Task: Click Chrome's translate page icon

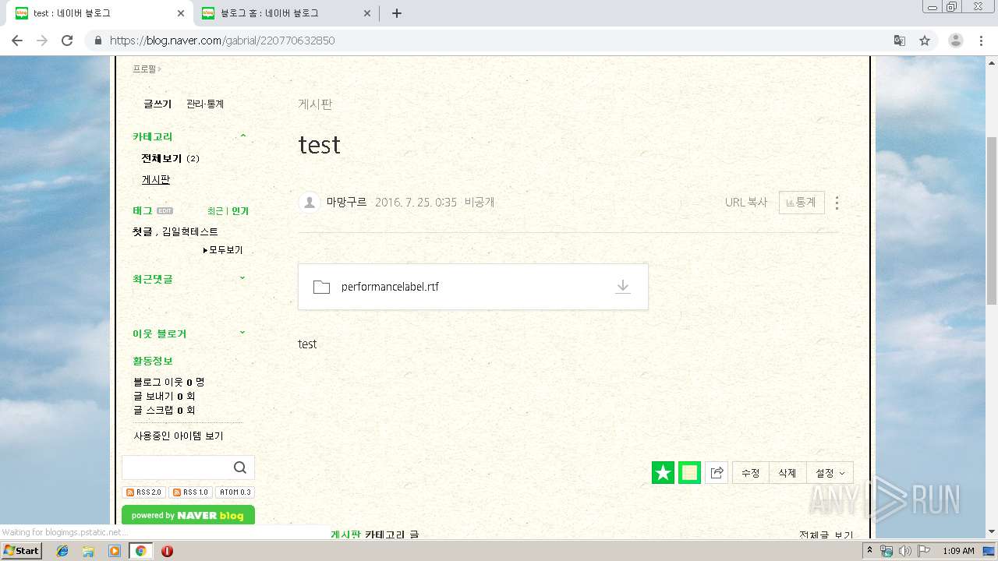Action: coord(900,41)
